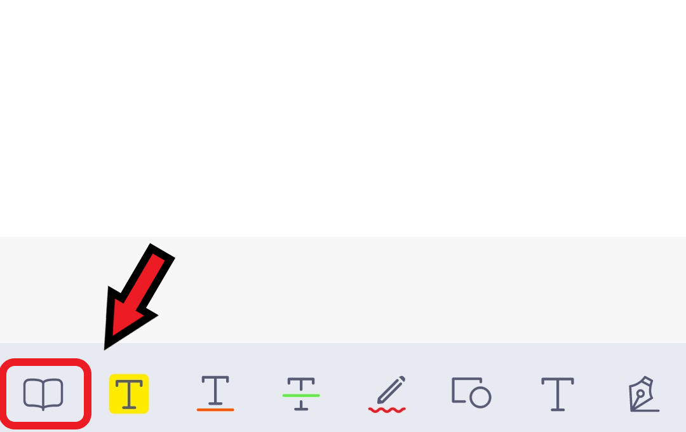Select the plain text box tool

coord(558,394)
